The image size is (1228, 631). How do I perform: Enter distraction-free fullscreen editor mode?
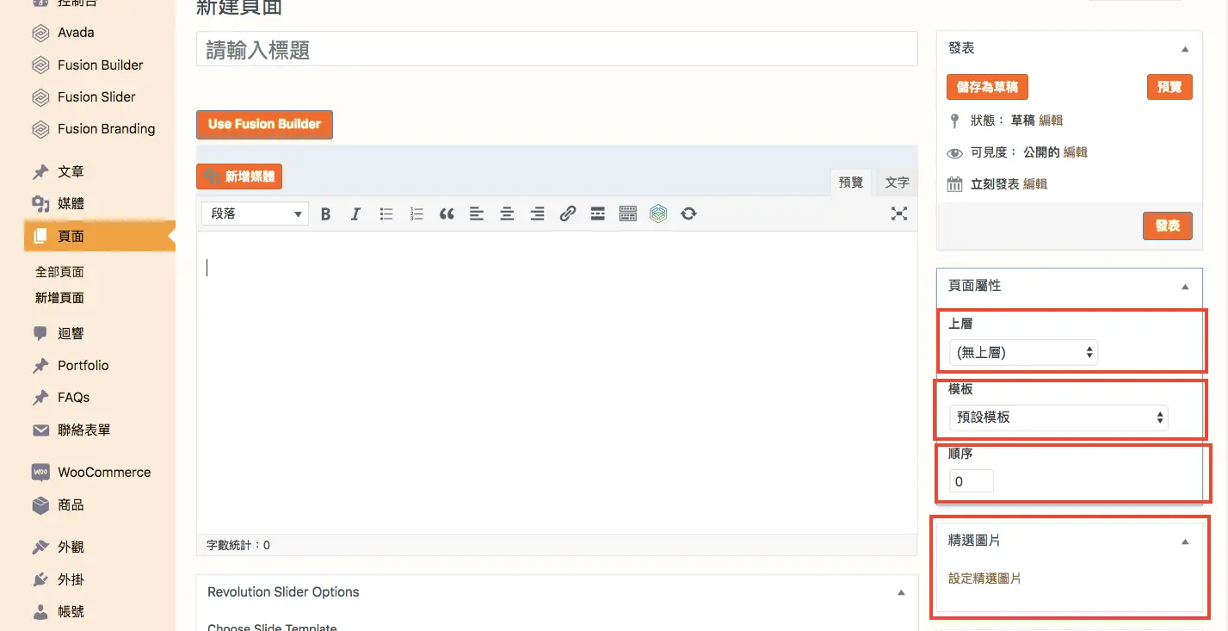click(x=899, y=214)
